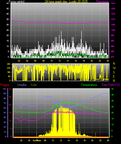
Task: Click hour '22' below the lower chart
Action: (100, 140)
